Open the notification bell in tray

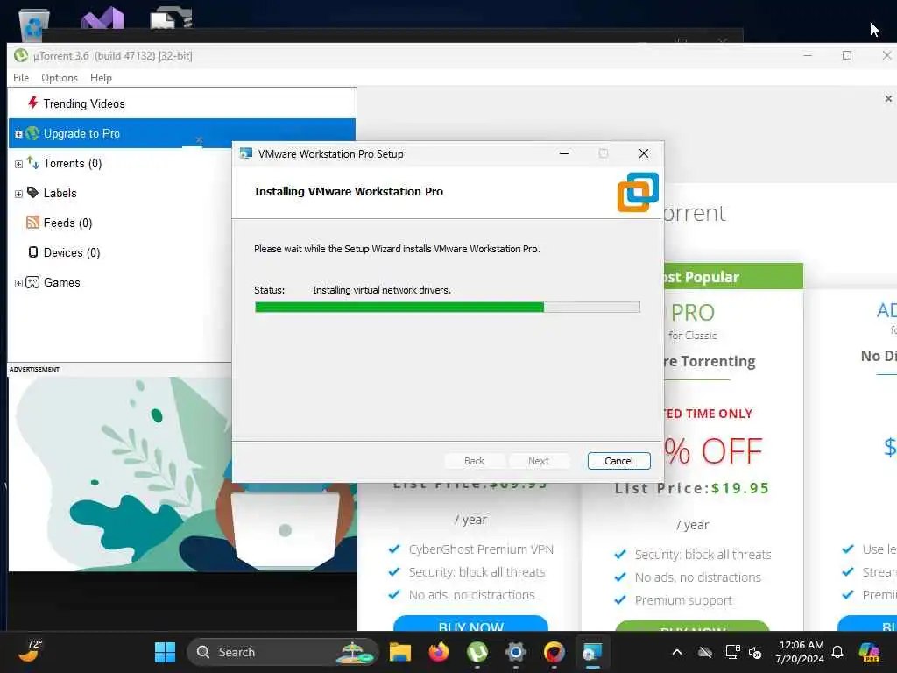click(837, 652)
